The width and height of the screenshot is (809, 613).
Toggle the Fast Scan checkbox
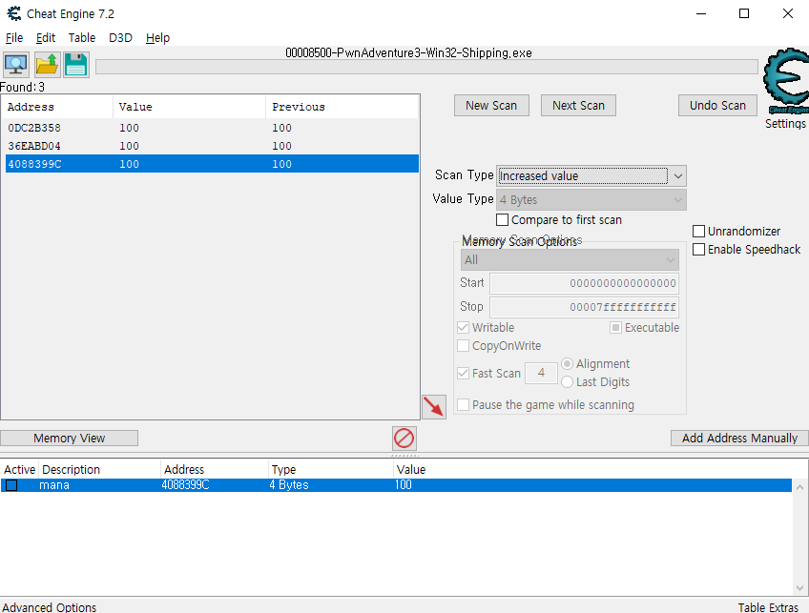pyautogui.click(x=464, y=374)
